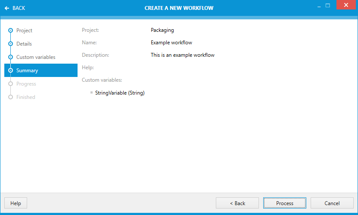Click the Help button
This screenshot has width=358, height=215.
click(16, 203)
